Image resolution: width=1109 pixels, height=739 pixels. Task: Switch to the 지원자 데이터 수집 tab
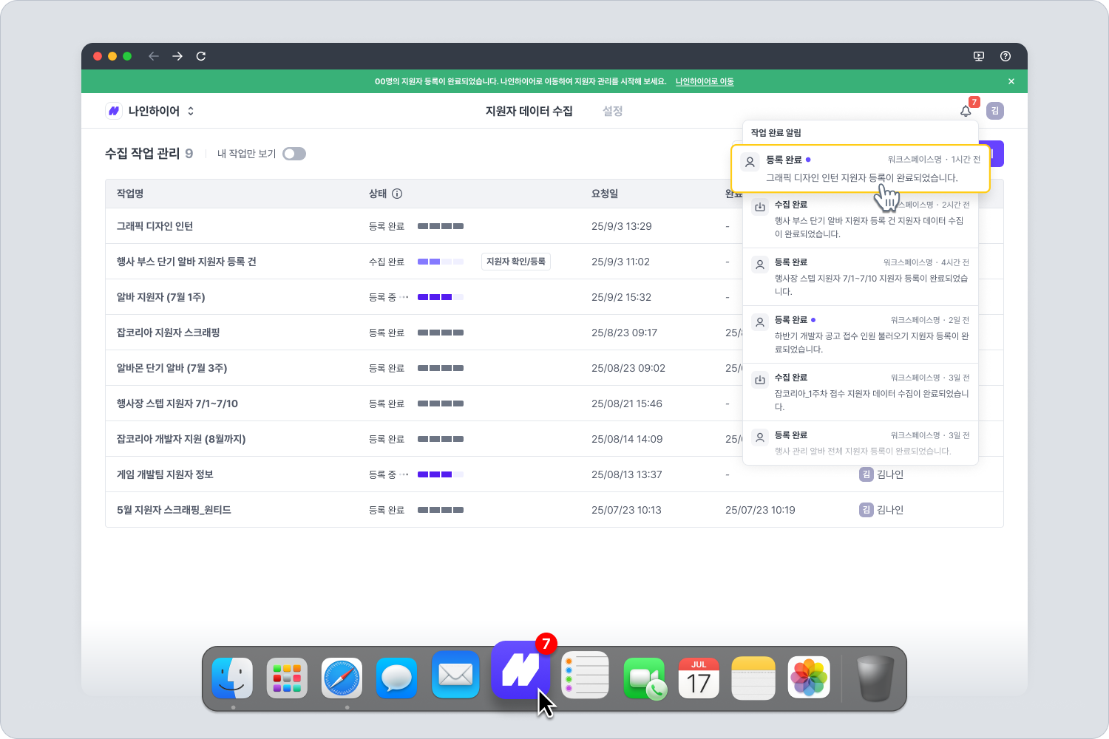pos(529,111)
